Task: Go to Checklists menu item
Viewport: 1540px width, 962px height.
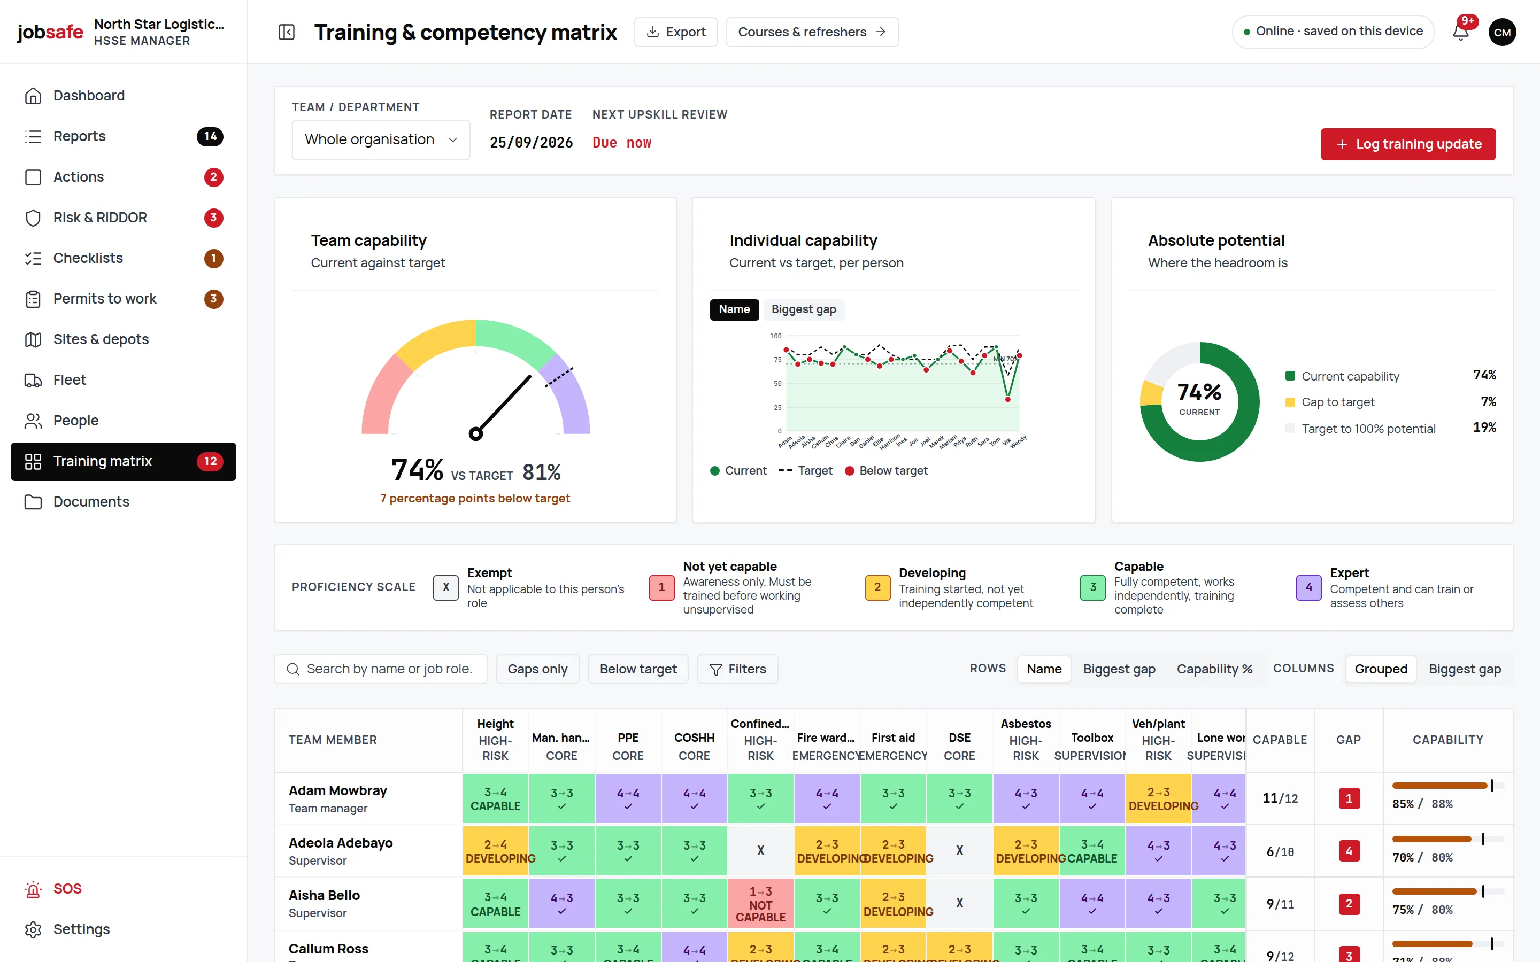Action: click(124, 258)
